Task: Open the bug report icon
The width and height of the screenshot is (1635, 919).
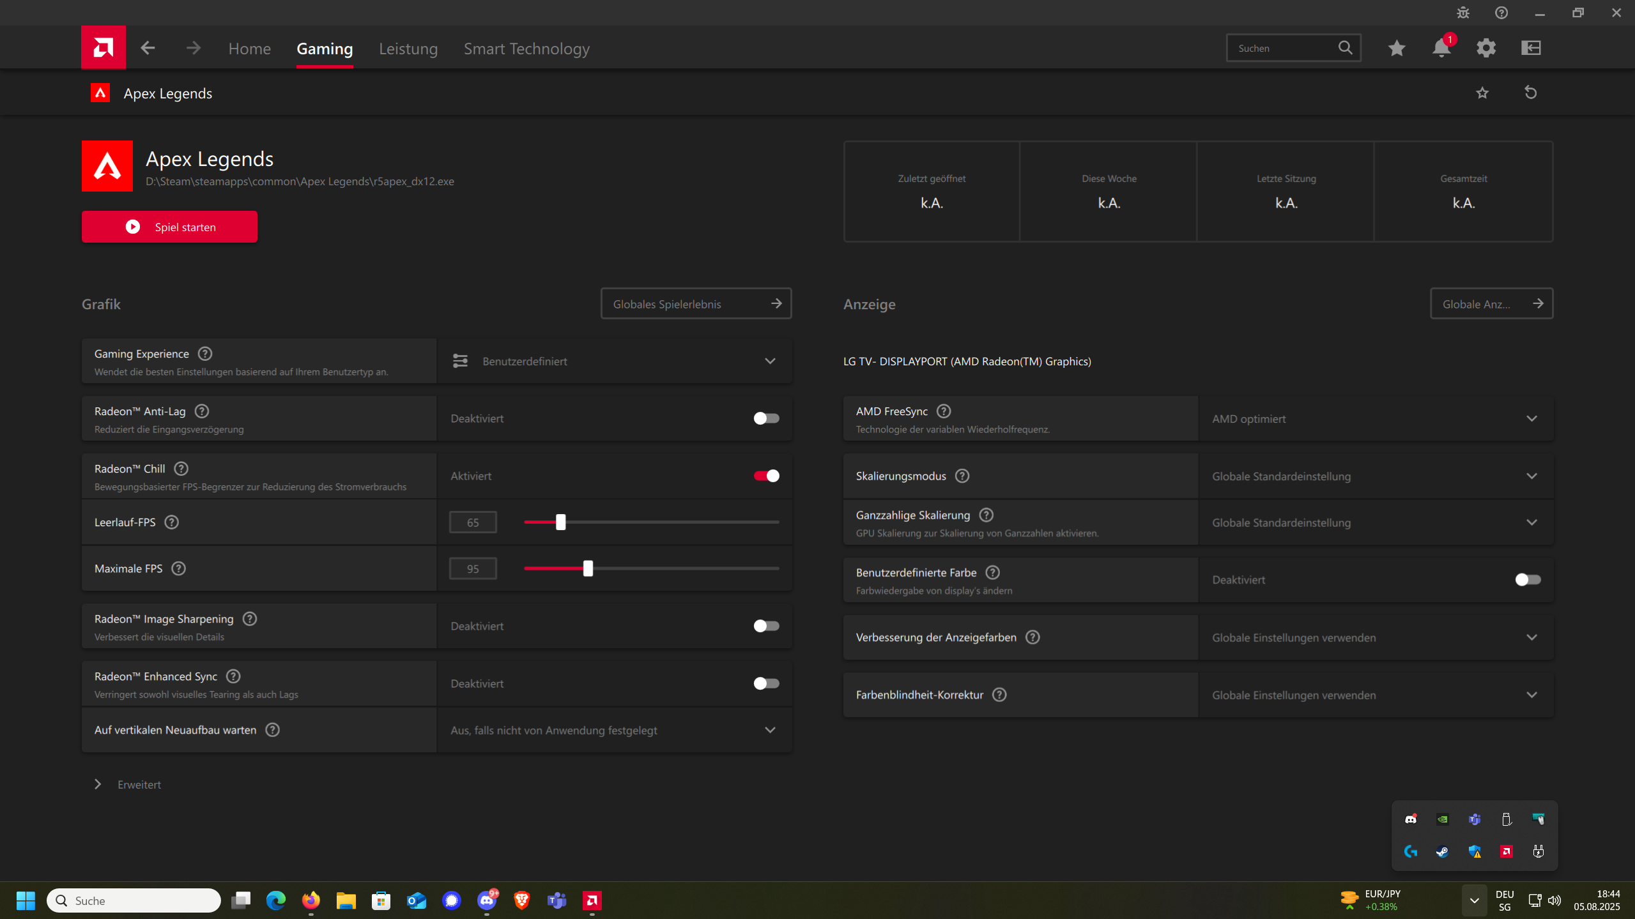Action: pos(1463,13)
